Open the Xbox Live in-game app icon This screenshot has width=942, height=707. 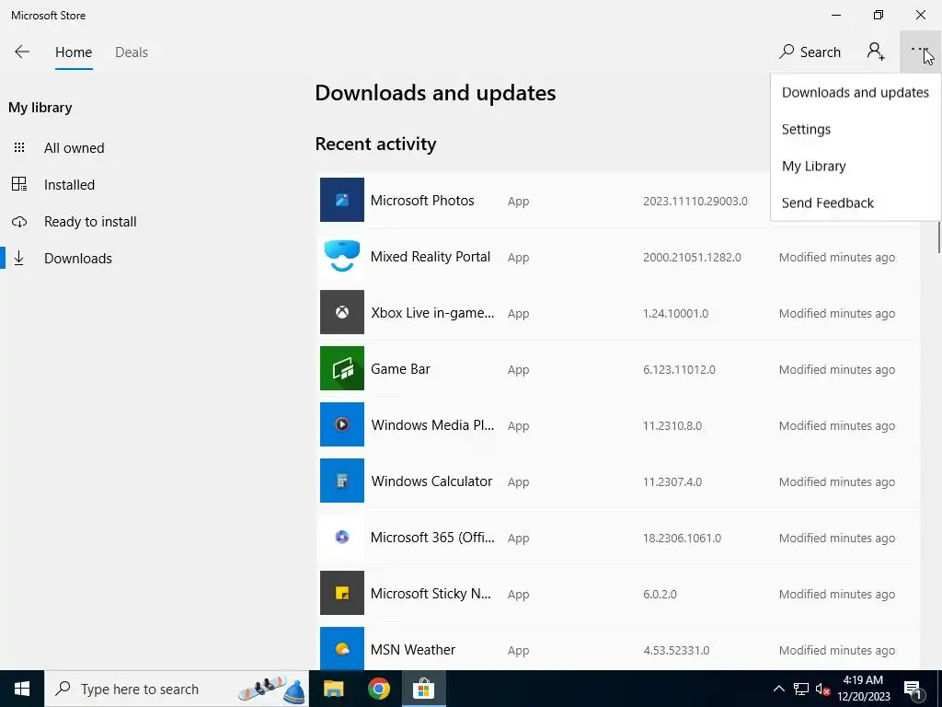click(342, 312)
